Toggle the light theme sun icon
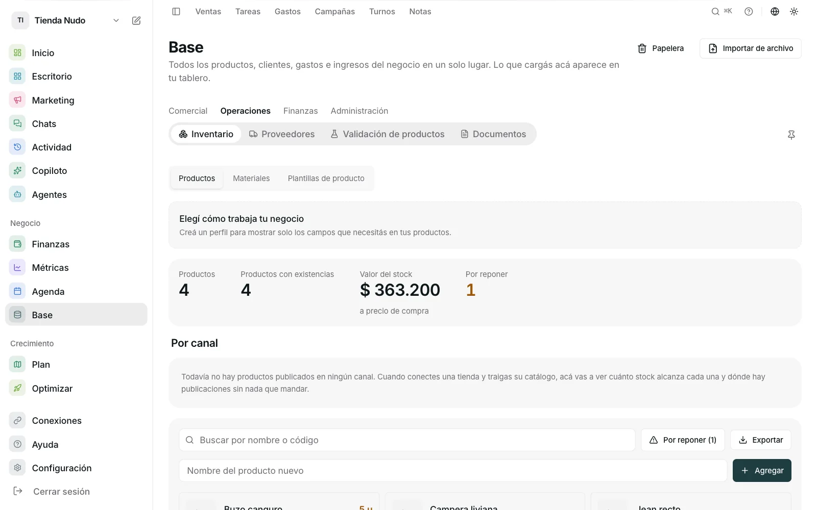The height and width of the screenshot is (510, 817). coord(794,11)
